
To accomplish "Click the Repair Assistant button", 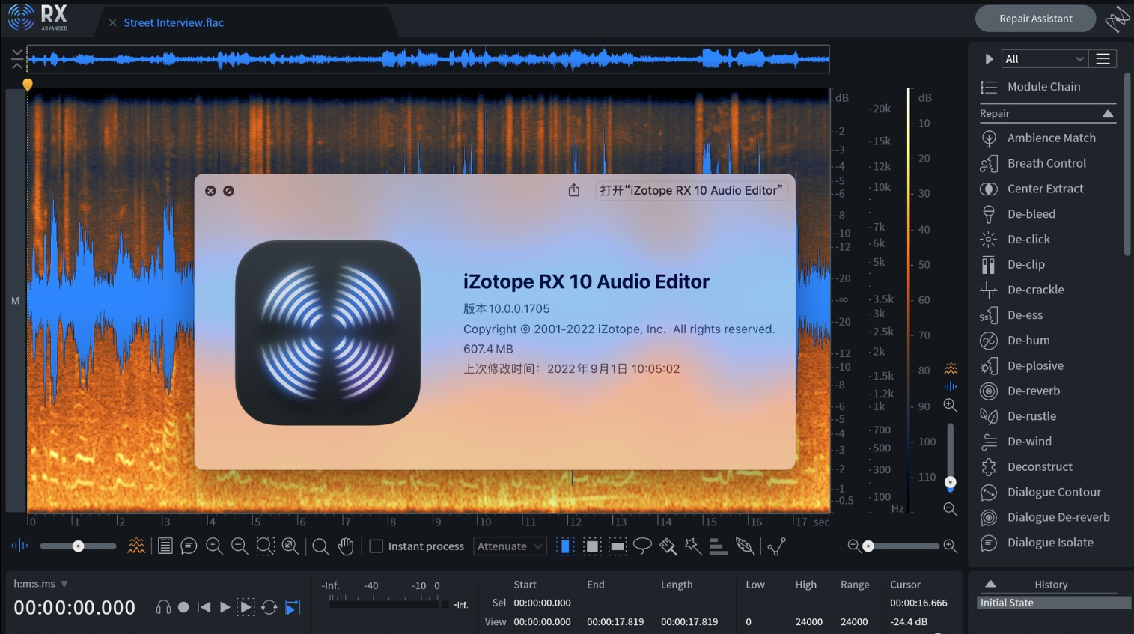I will click(1035, 19).
